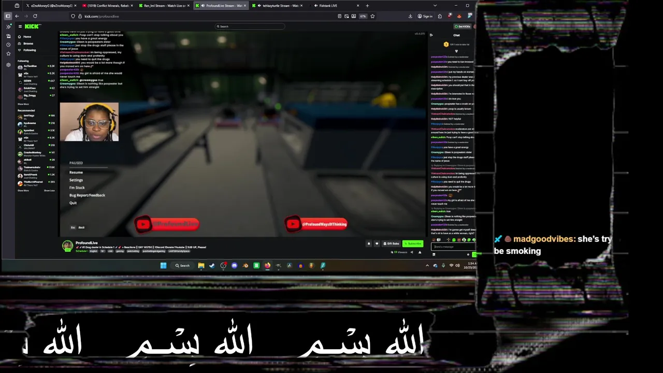Expand Show More under Recommended list

tap(23, 191)
